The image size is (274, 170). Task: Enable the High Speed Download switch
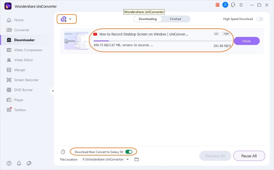click(260, 19)
